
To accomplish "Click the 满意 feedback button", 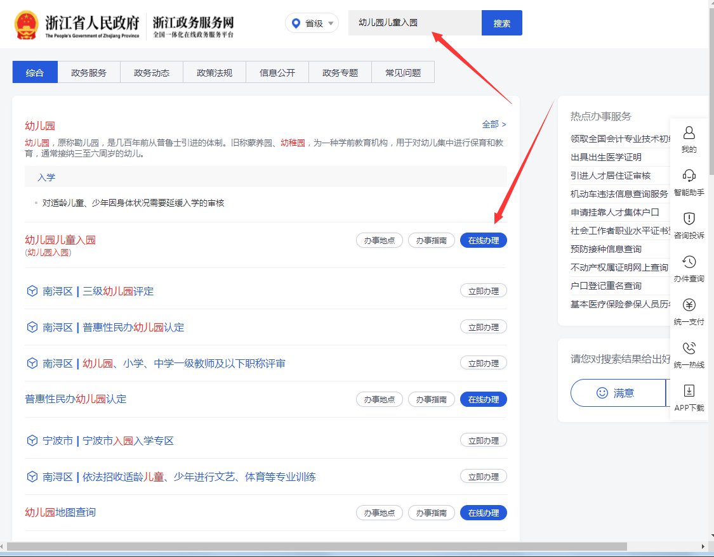I will click(617, 393).
